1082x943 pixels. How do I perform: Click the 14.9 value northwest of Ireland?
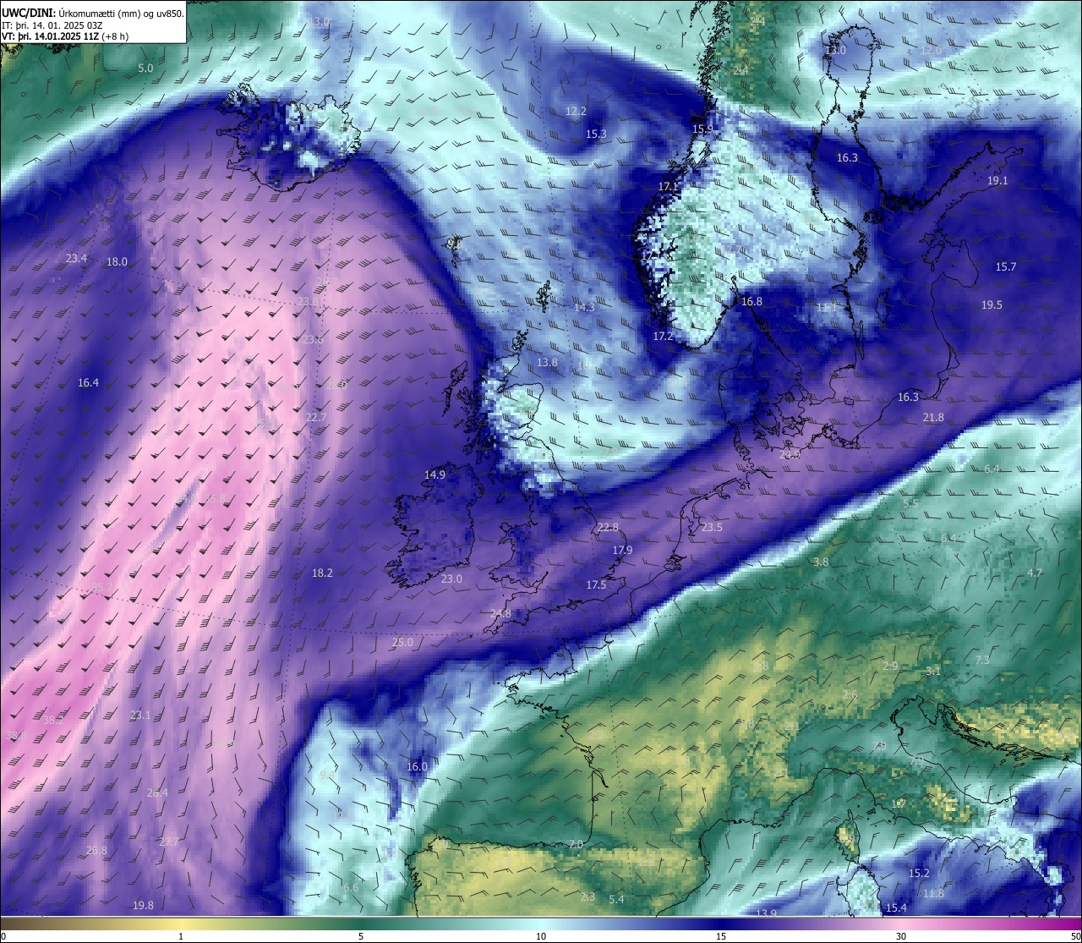click(x=434, y=474)
